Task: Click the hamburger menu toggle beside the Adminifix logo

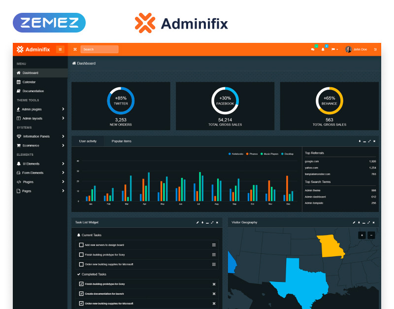Action: [x=60, y=49]
